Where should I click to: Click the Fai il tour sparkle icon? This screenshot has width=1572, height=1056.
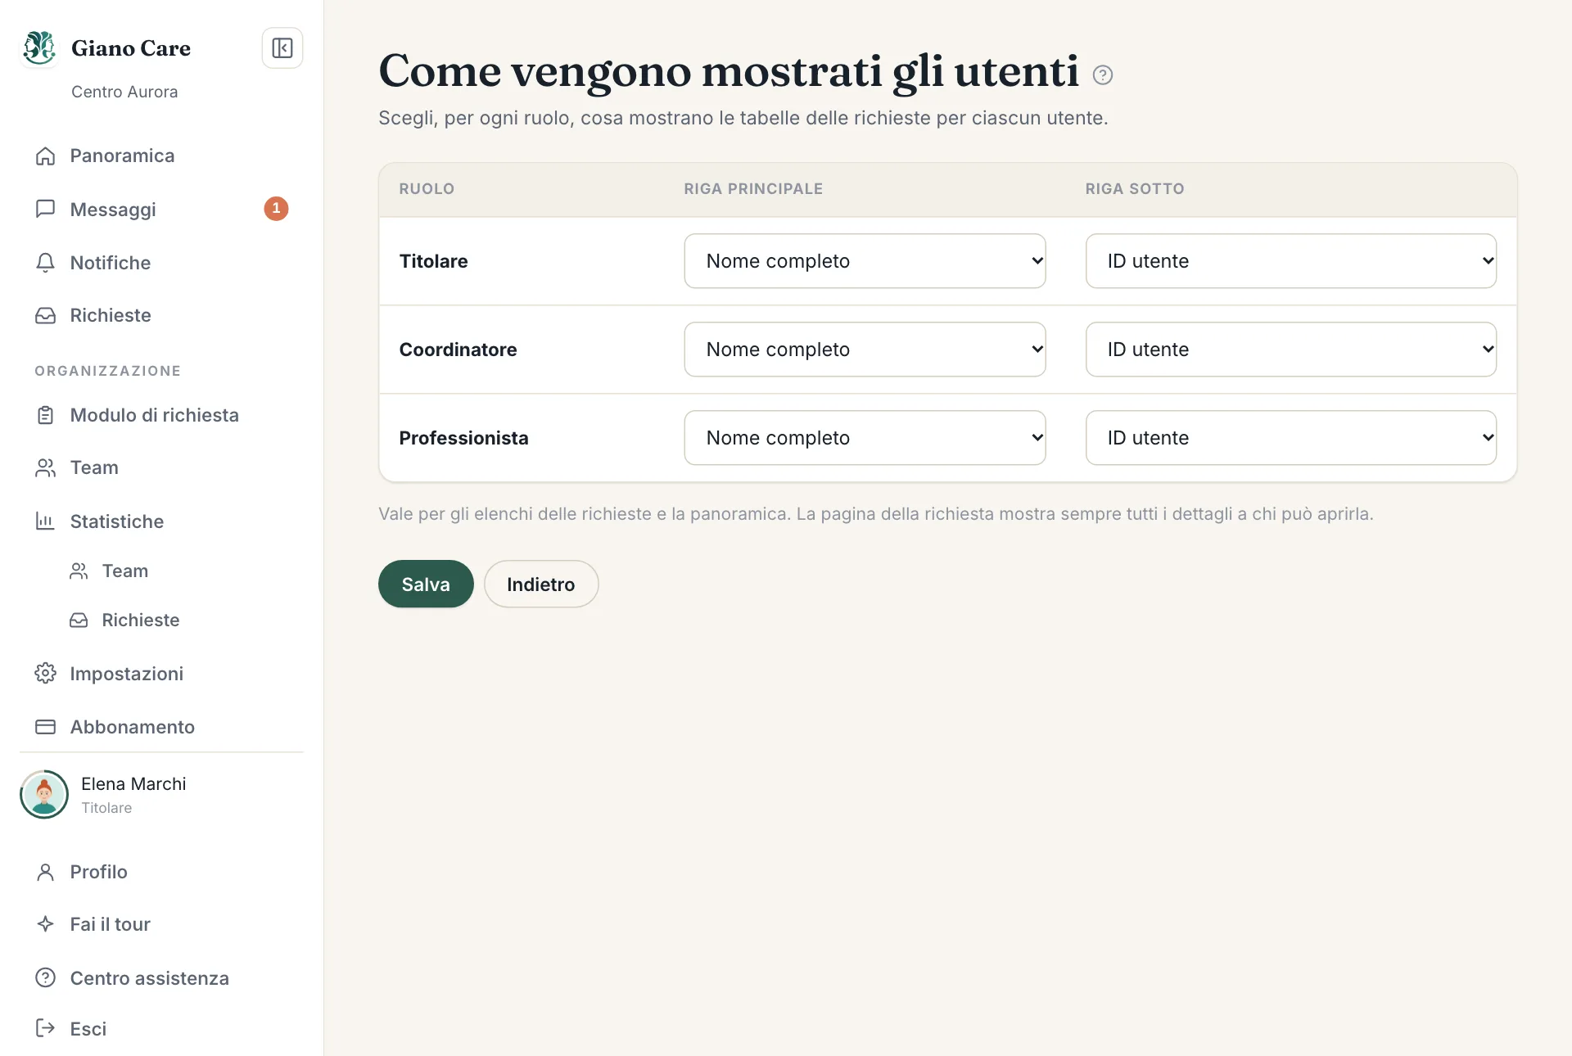[x=46, y=924]
